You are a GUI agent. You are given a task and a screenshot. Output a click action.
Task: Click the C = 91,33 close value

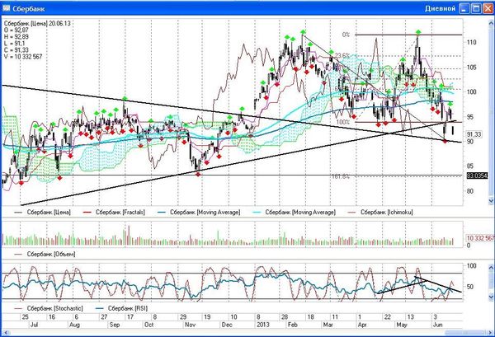pyautogui.click(x=16, y=49)
